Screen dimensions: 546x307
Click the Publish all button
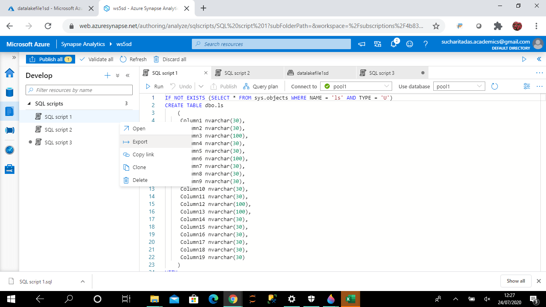pos(50,59)
